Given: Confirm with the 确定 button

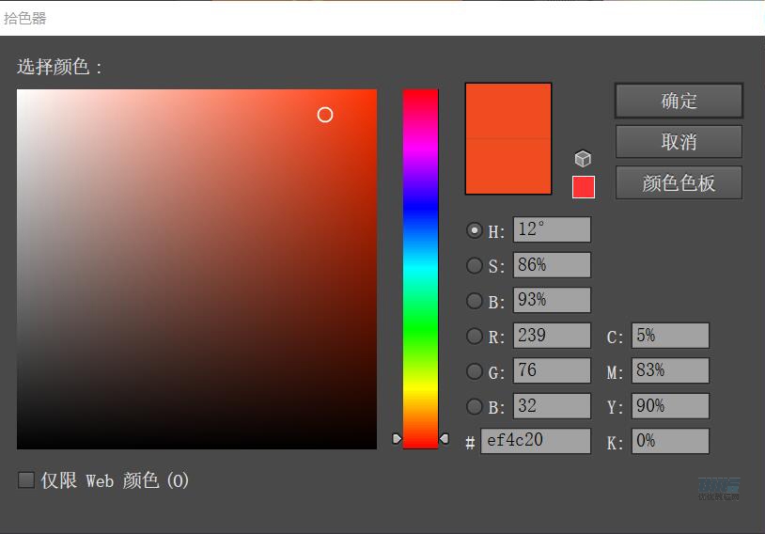Looking at the screenshot, I should [679, 101].
